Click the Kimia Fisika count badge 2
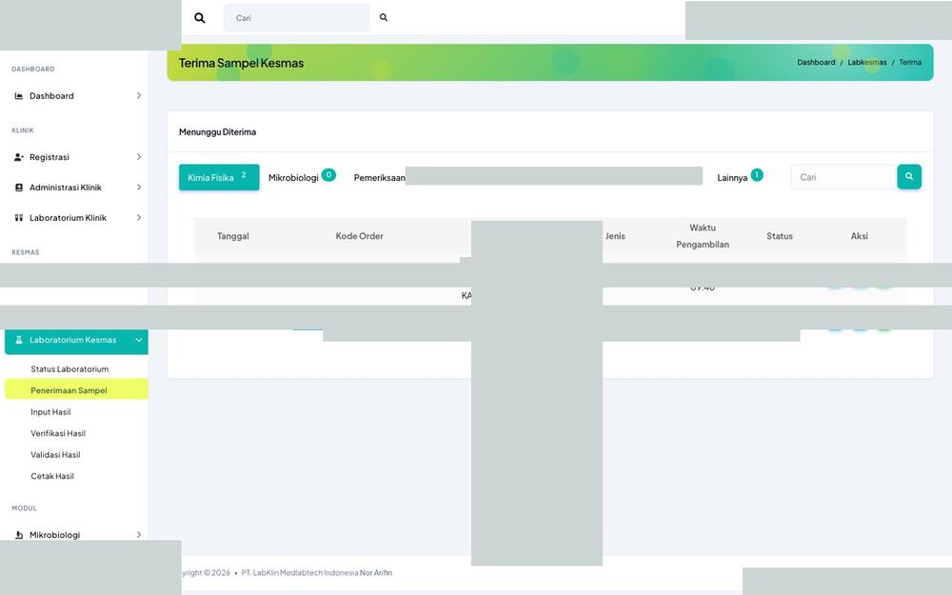 pos(244,175)
